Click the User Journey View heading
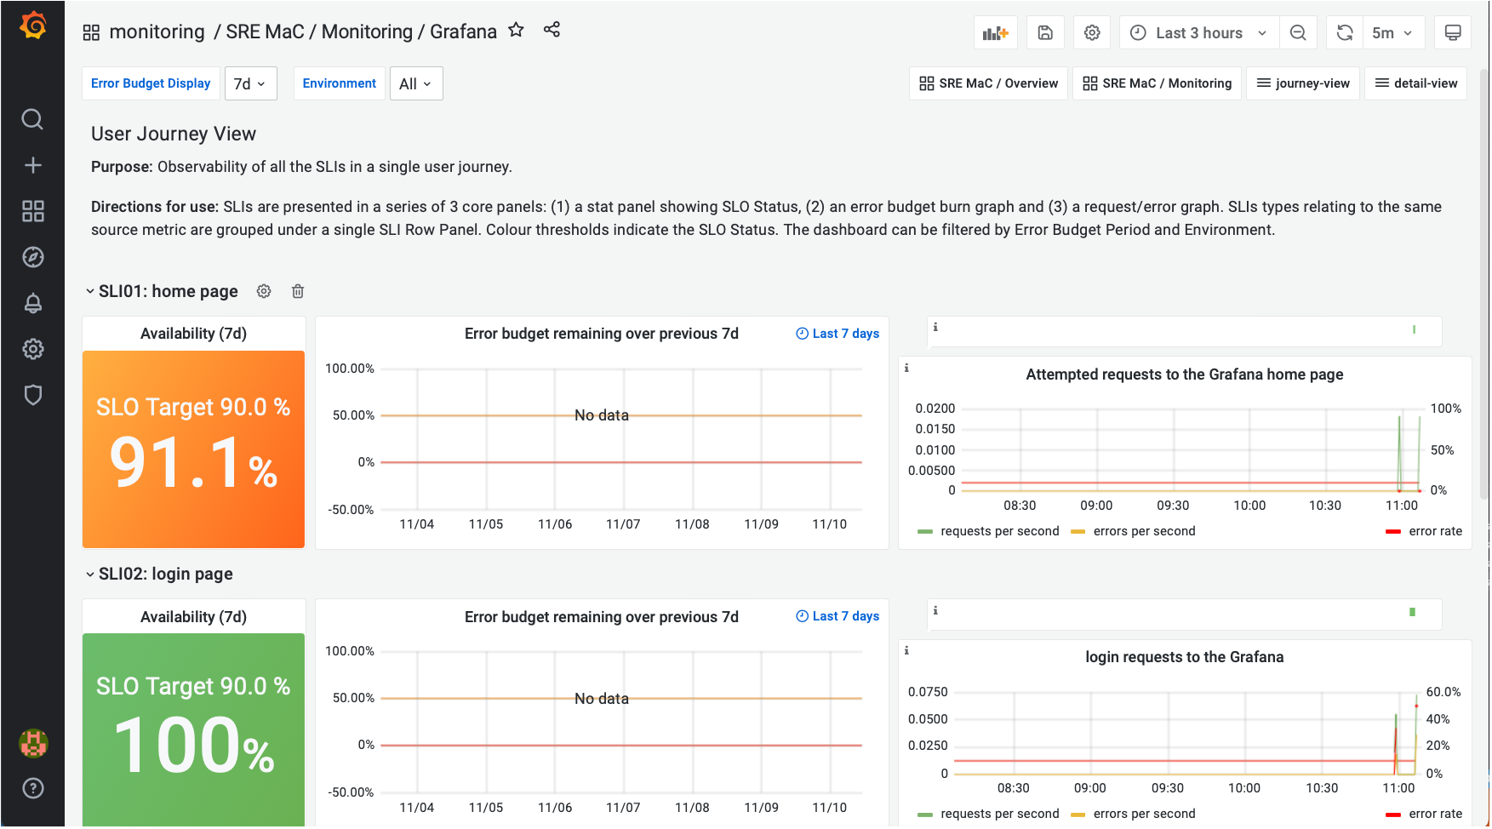1492x829 pixels. pyautogui.click(x=174, y=134)
